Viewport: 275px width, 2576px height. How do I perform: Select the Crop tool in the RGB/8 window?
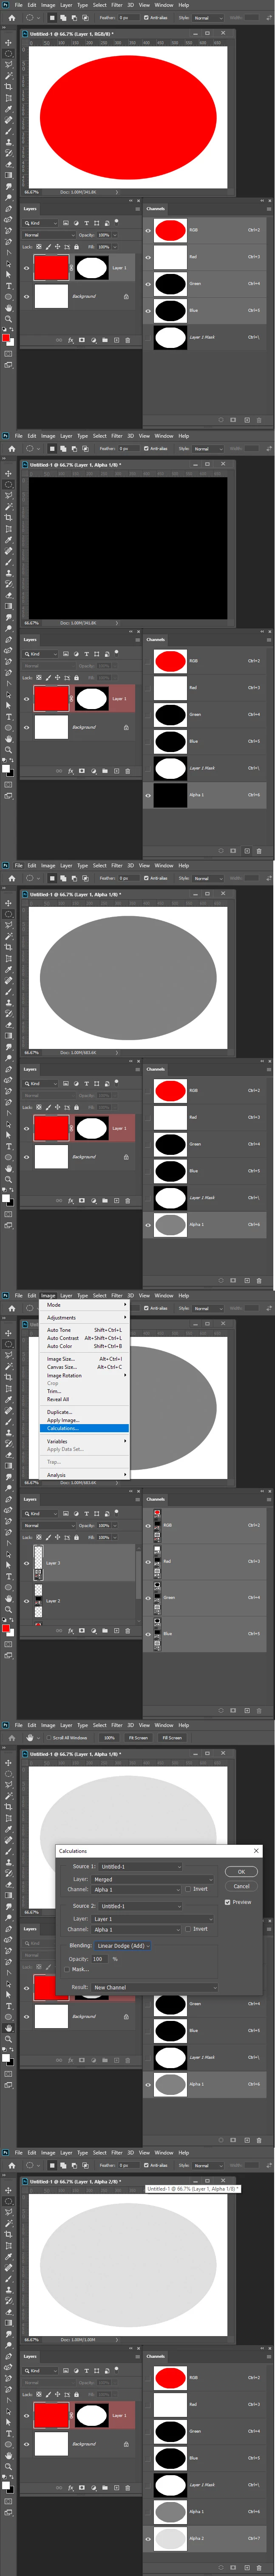8,87
